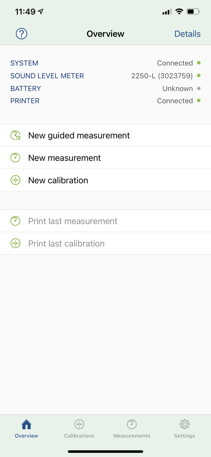
Task: Tap the Overview home icon
Action: click(x=26, y=424)
